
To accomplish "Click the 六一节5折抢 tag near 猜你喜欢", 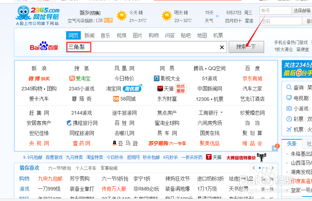I will (x=59, y=168).
